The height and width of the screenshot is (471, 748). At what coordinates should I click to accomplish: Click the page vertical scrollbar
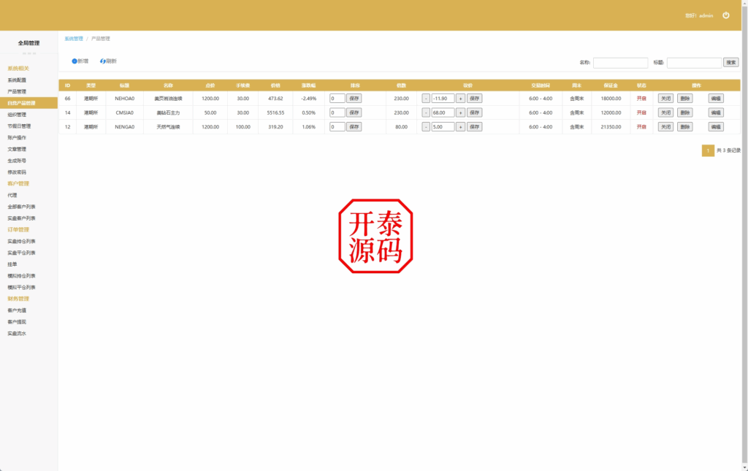coord(744,235)
